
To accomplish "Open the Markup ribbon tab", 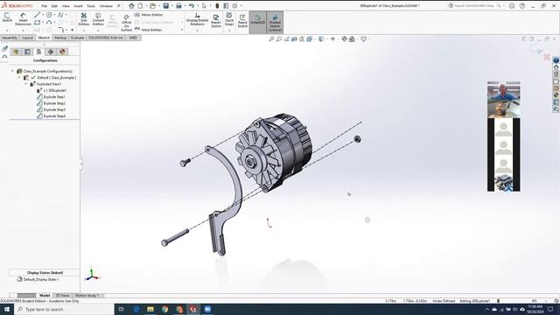I will point(60,38).
